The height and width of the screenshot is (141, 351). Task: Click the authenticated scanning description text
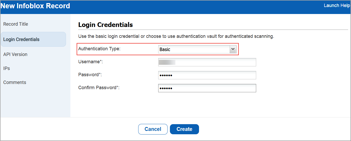(176, 36)
